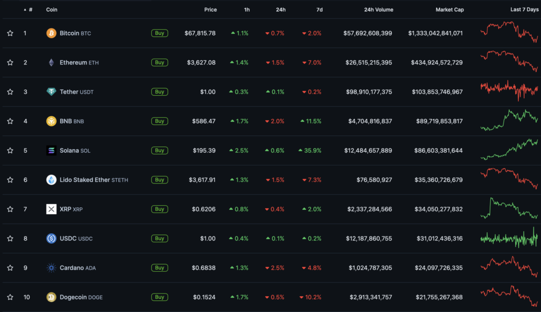The width and height of the screenshot is (541, 312).
Task: Favorite Cardano using its star
Action: pos(10,268)
